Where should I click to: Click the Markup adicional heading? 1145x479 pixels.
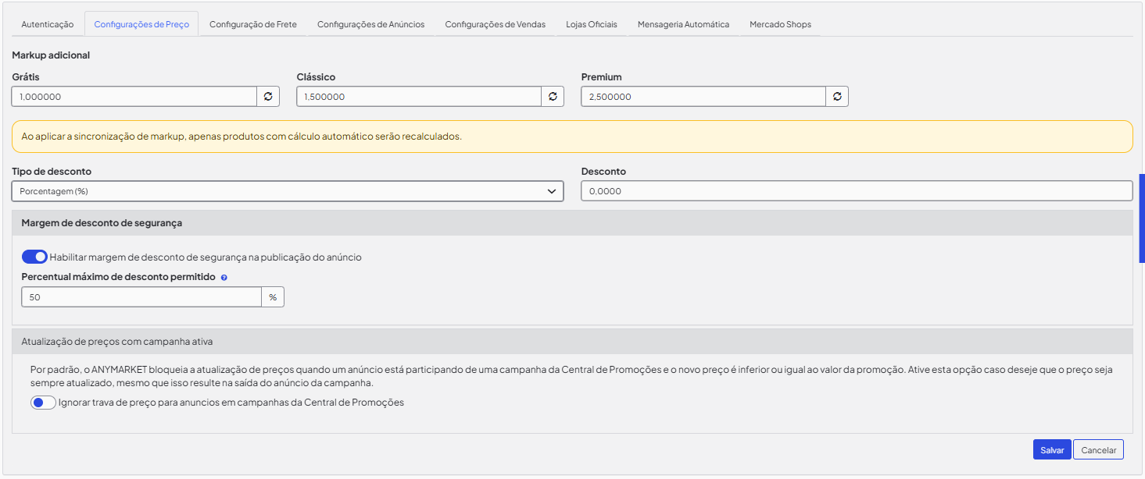click(x=51, y=55)
